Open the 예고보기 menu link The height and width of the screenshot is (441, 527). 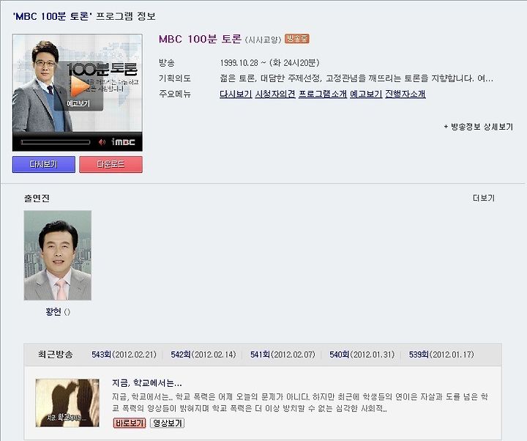pos(366,94)
